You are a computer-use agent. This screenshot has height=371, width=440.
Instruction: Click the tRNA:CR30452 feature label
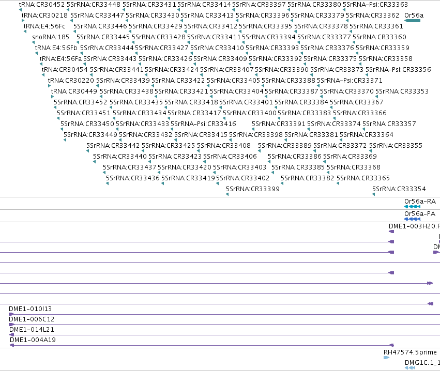pos(42,5)
